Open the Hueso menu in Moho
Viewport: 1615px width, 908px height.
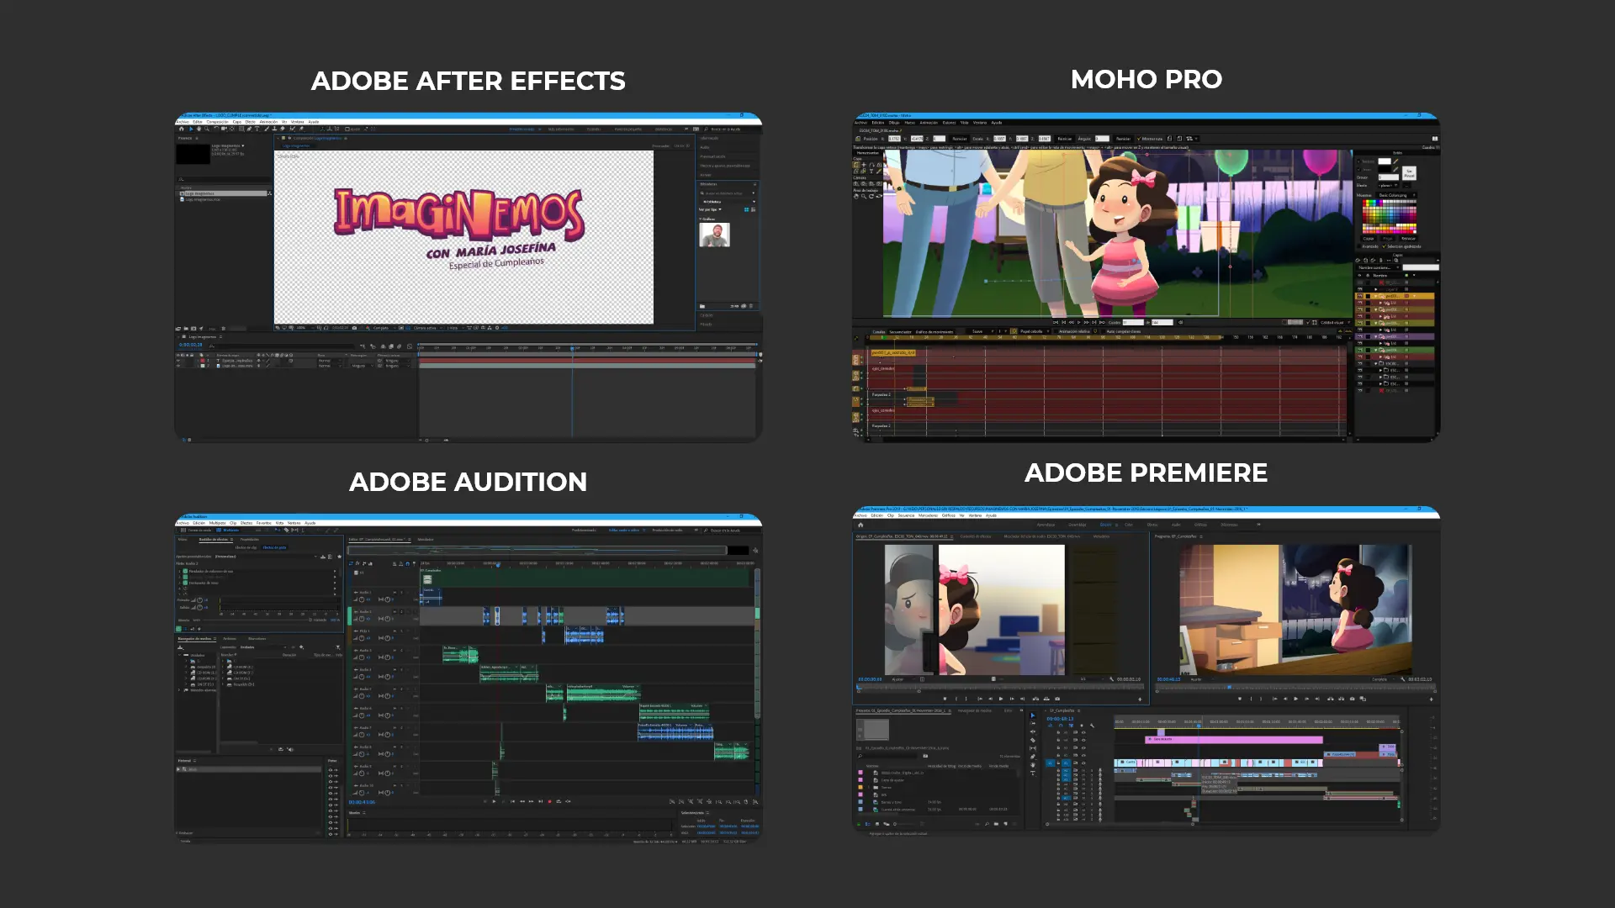point(910,123)
